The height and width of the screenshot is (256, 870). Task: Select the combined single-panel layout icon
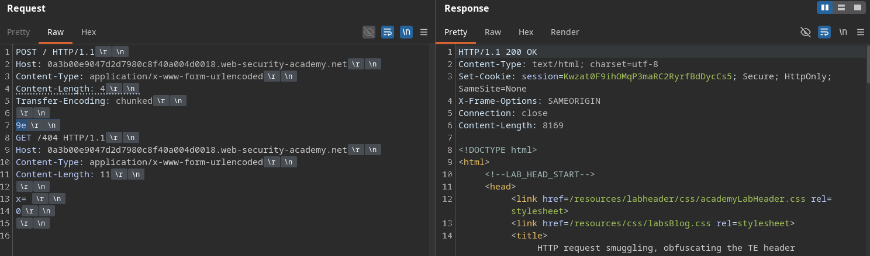point(858,8)
